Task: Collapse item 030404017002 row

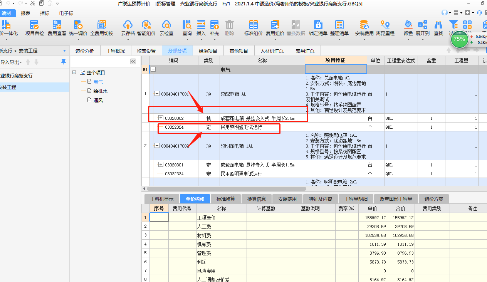Action: [157, 146]
